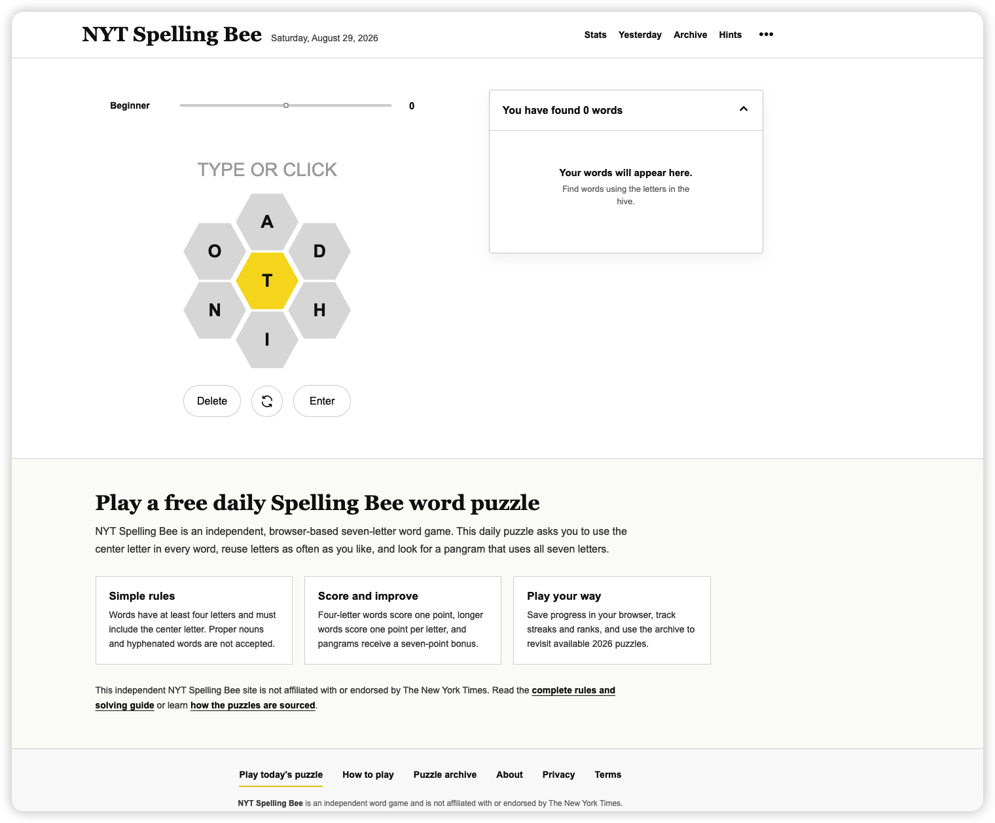Click the Beginner rank label
Viewport: 995px width, 823px height.
pos(130,105)
